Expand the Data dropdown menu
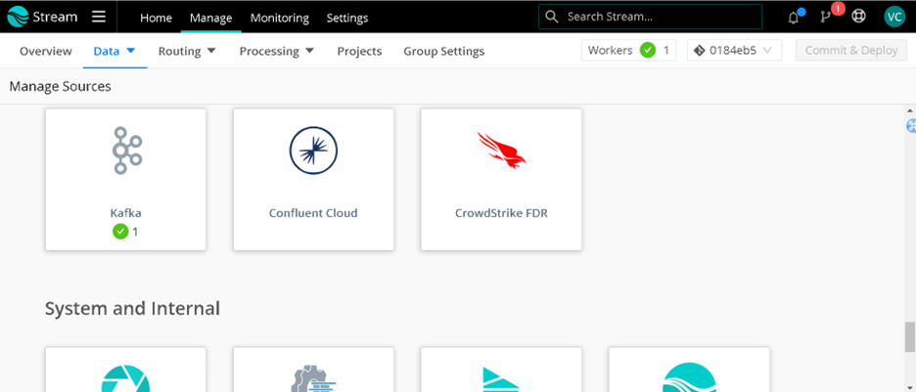 [114, 51]
